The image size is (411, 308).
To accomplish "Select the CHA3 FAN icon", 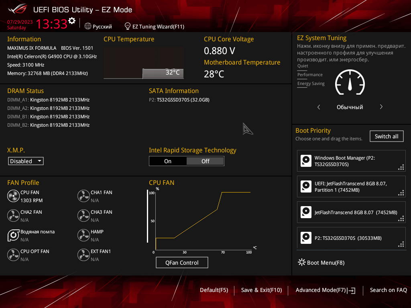I will click(x=83, y=215).
